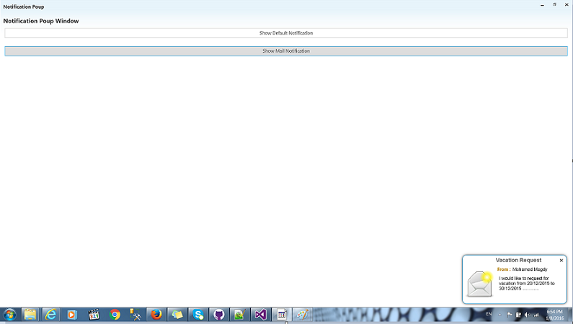Open Skype from the taskbar

pos(198,315)
